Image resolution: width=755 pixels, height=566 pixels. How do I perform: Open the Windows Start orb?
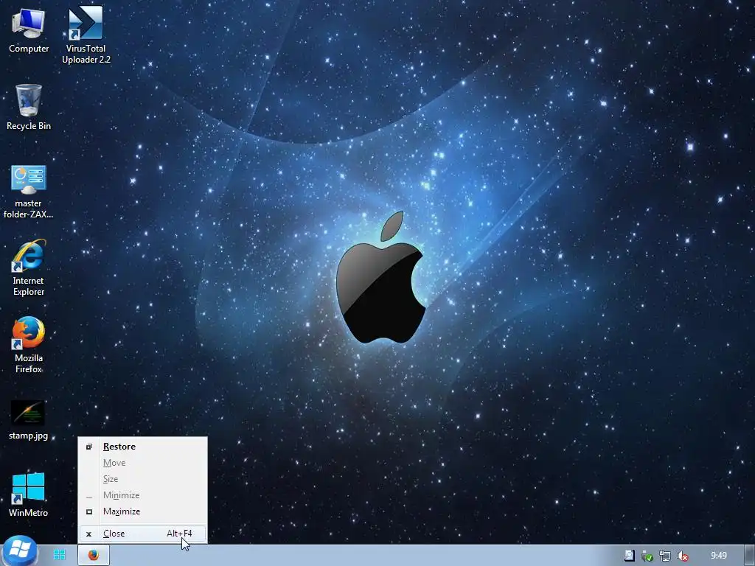(19, 551)
